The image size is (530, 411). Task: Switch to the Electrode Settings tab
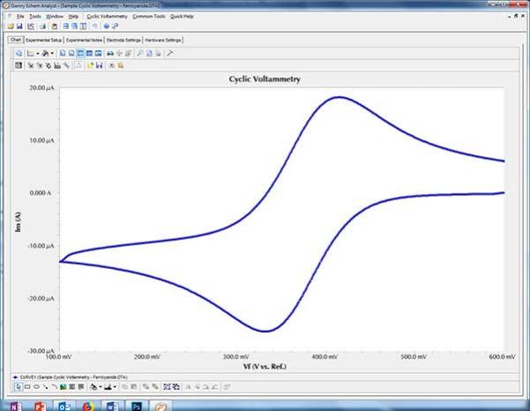(x=123, y=40)
